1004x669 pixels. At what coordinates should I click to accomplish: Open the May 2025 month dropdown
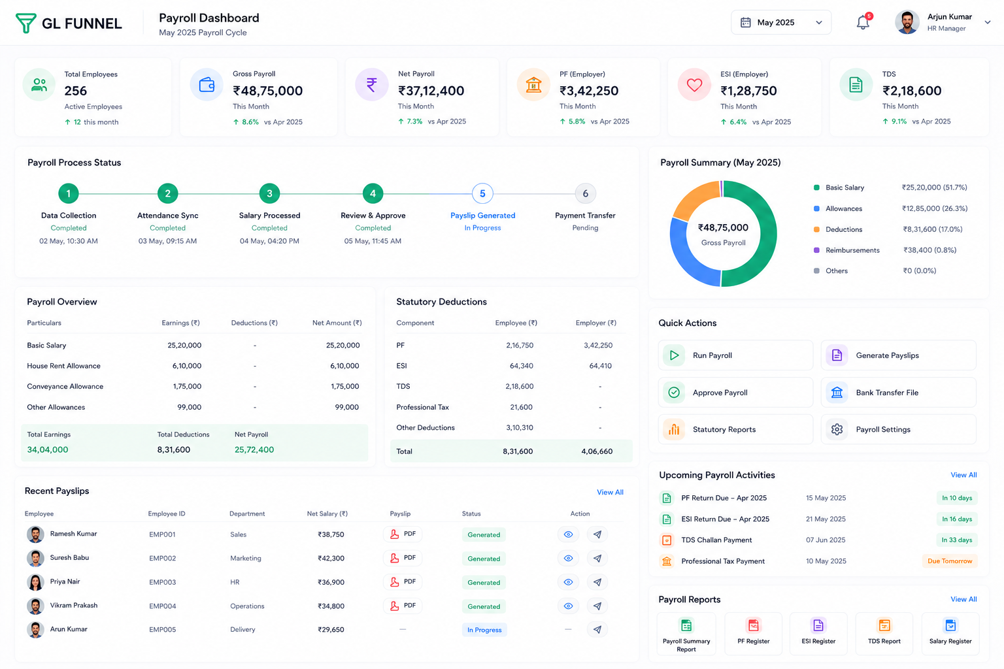(781, 22)
